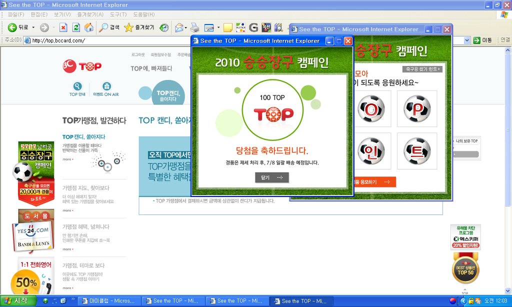Open 가맹점, 테마로 보다 sidebar link
The image size is (512, 307).
83,265
